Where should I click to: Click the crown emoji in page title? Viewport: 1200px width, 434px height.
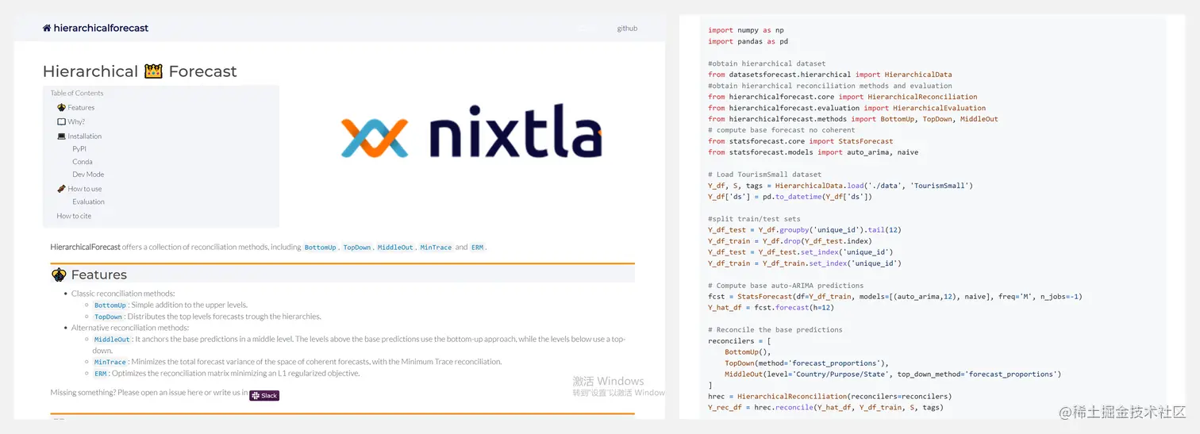pyautogui.click(x=153, y=71)
